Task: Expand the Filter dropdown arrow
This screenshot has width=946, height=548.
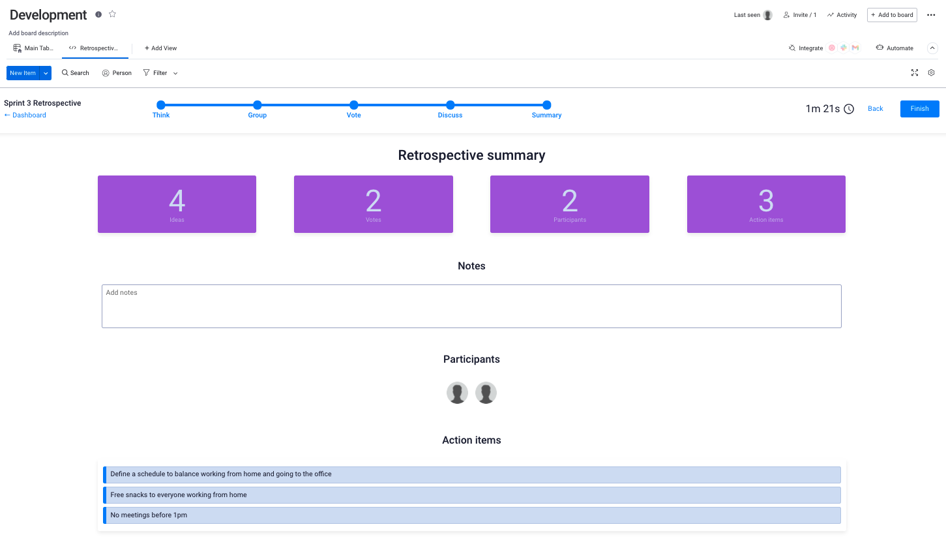Action: click(x=175, y=73)
